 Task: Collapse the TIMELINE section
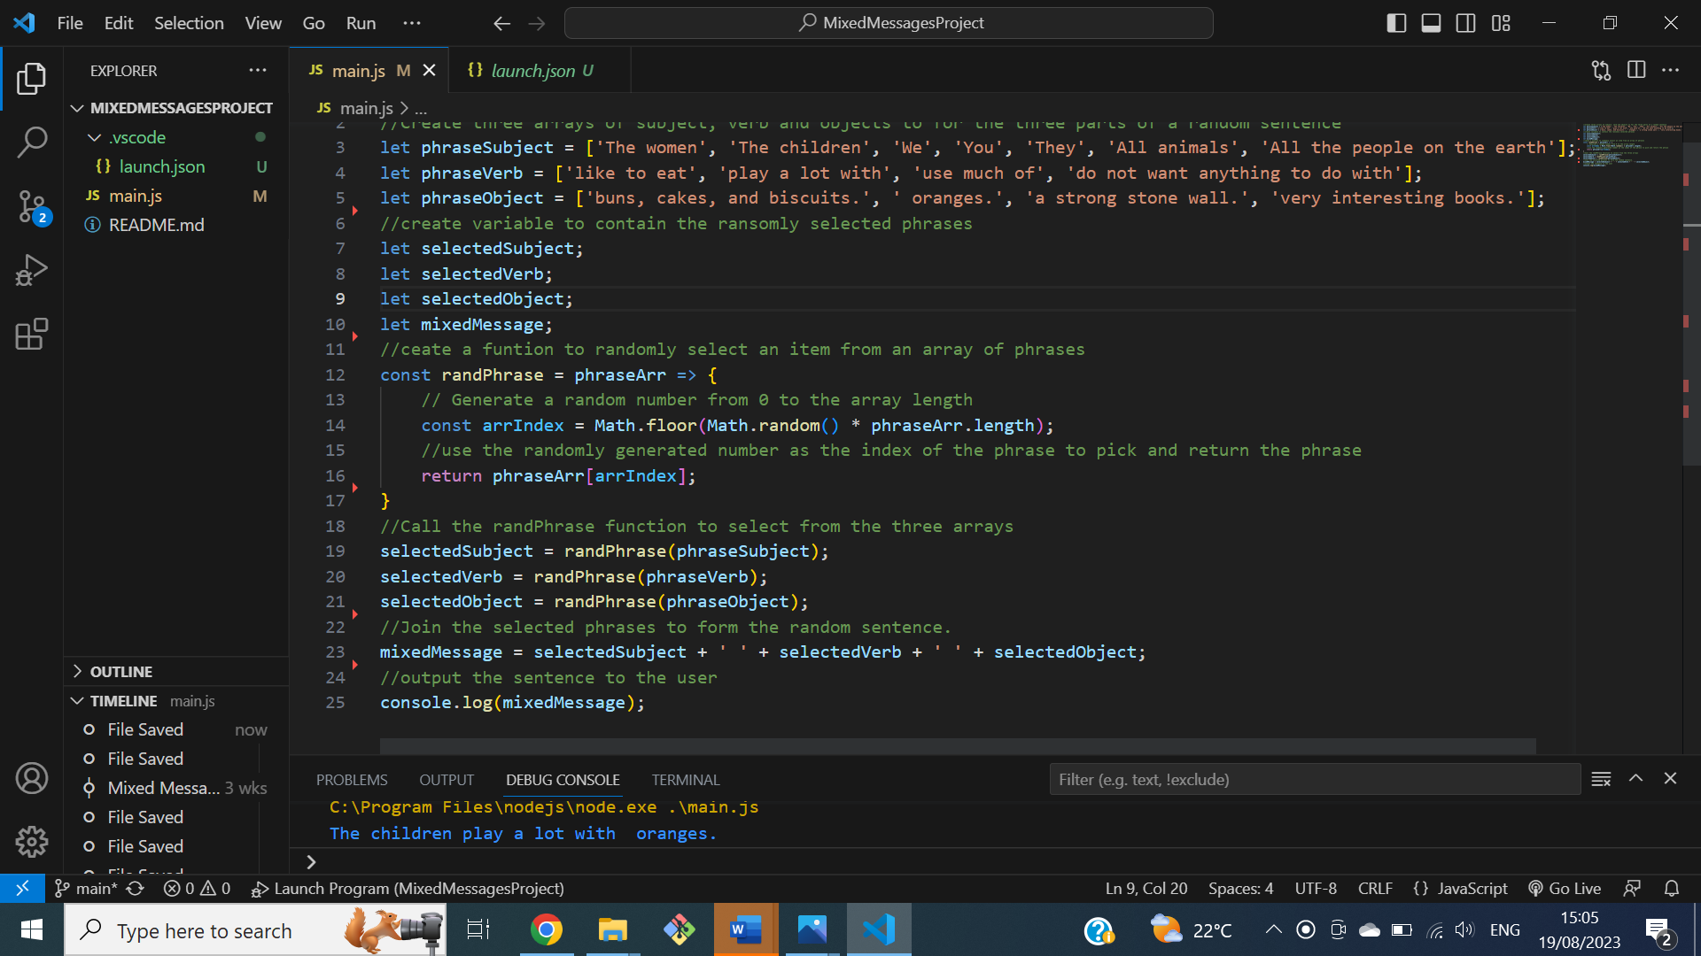click(175, 701)
